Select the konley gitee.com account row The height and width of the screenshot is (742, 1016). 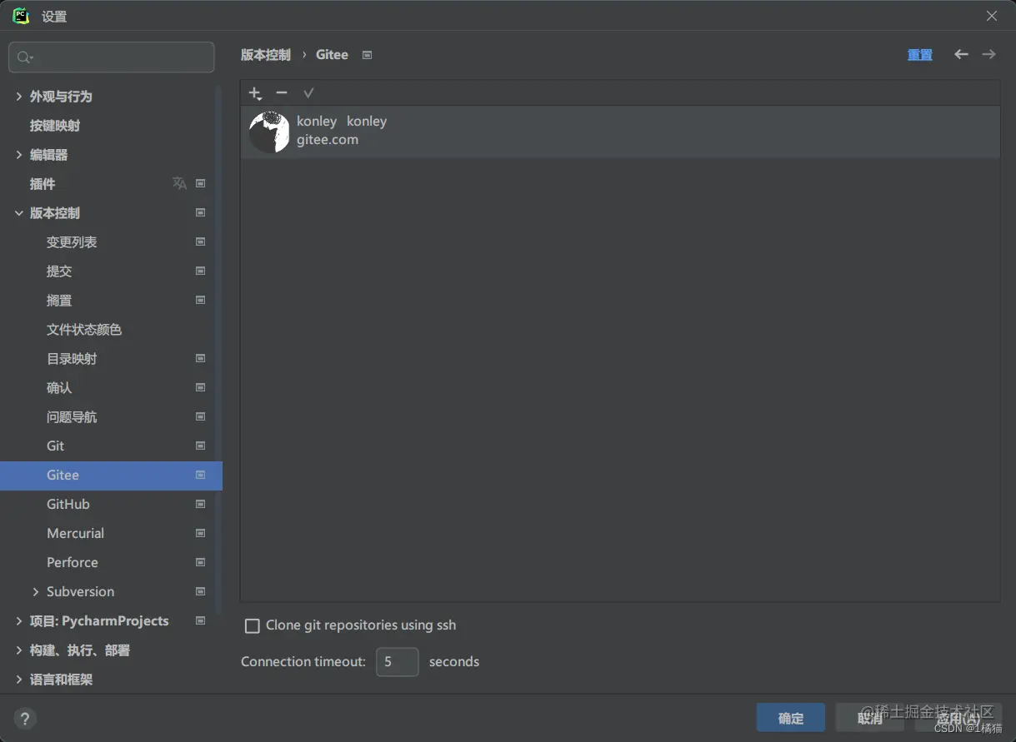[x=620, y=132]
